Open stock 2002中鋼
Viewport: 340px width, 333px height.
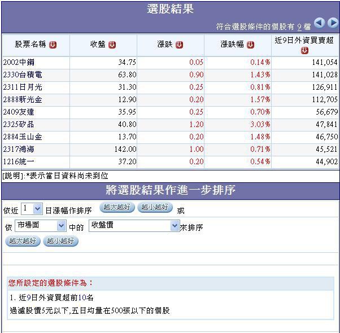(x=19, y=63)
